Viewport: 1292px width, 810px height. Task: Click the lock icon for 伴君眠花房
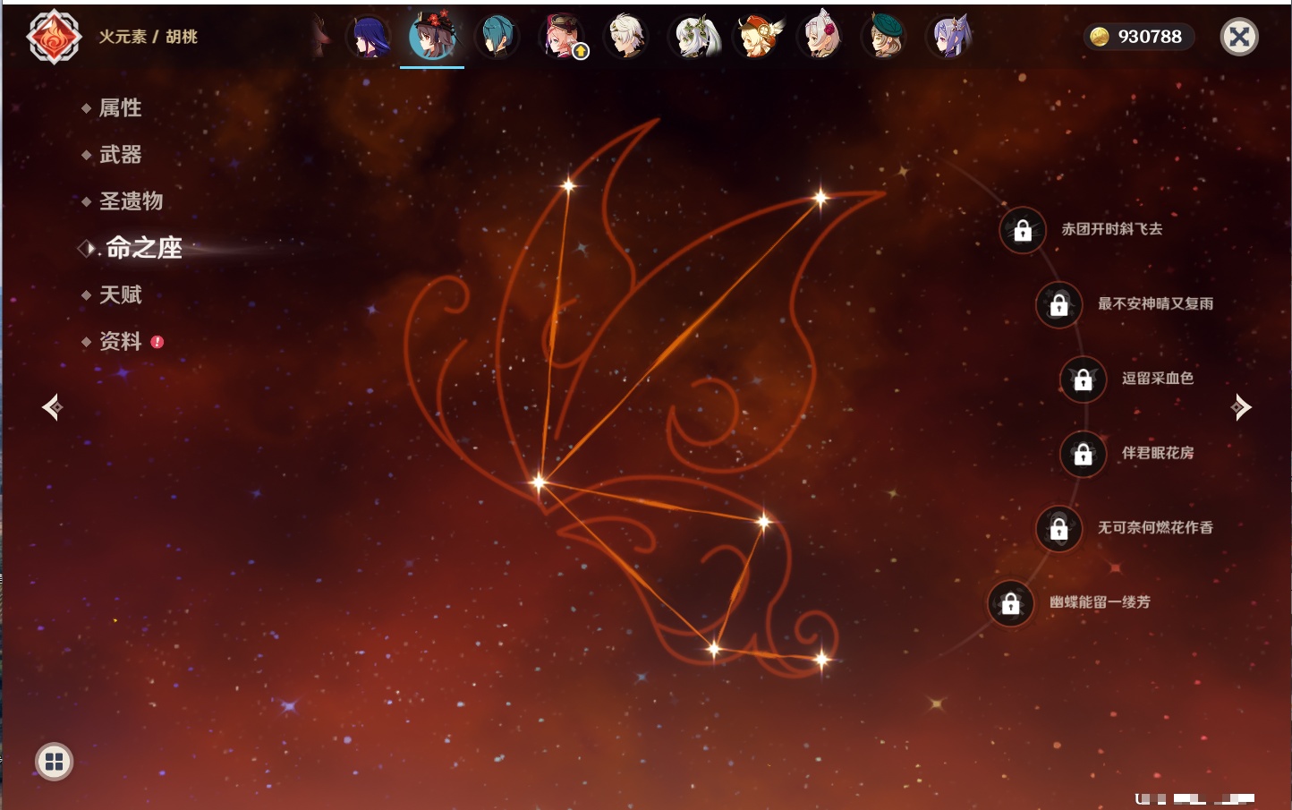click(x=1083, y=455)
